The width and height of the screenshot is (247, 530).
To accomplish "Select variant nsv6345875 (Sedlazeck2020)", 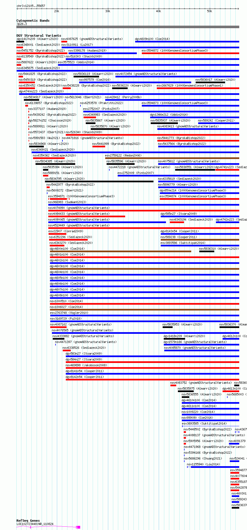I will coord(38,68).
